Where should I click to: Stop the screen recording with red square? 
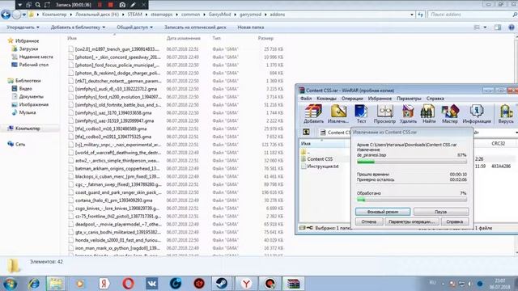[x=111, y=5]
